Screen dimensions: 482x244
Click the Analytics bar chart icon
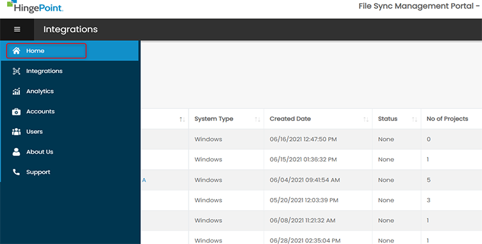(x=16, y=92)
